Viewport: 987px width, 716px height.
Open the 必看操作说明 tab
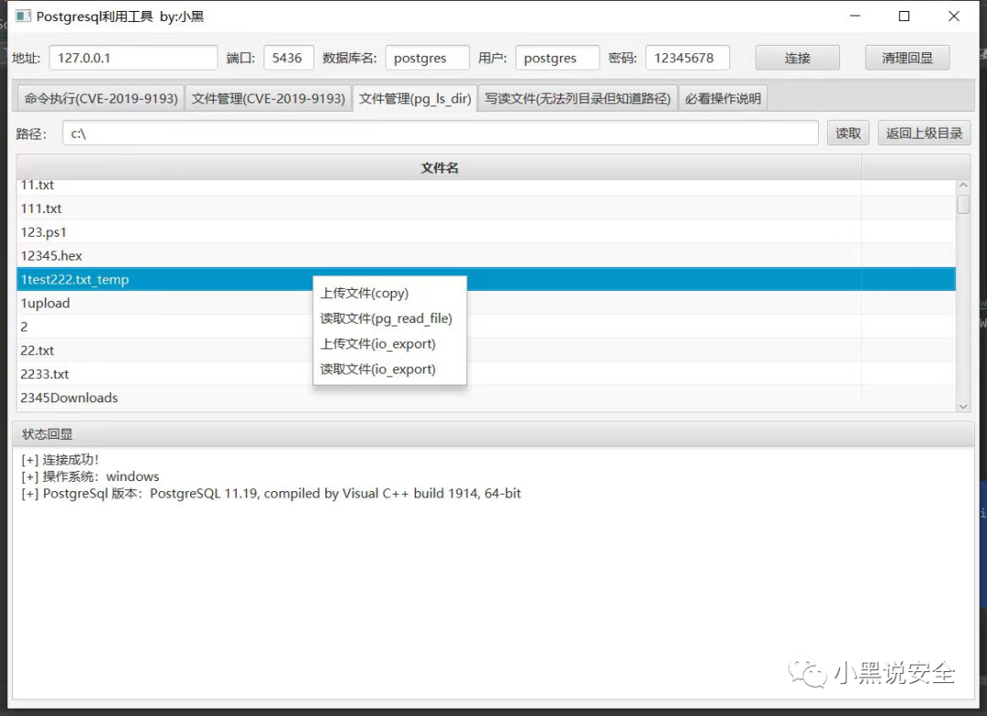tap(723, 99)
